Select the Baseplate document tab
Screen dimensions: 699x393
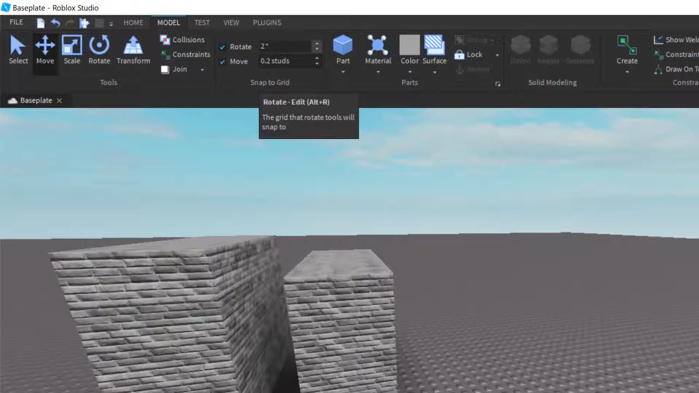pos(36,100)
